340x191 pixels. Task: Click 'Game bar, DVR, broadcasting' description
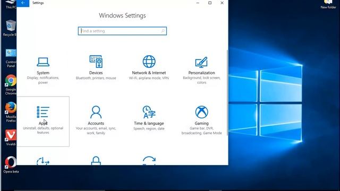point(201,131)
